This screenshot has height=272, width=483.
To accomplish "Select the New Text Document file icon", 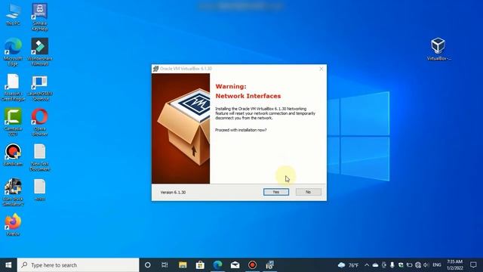I will click(40, 157).
